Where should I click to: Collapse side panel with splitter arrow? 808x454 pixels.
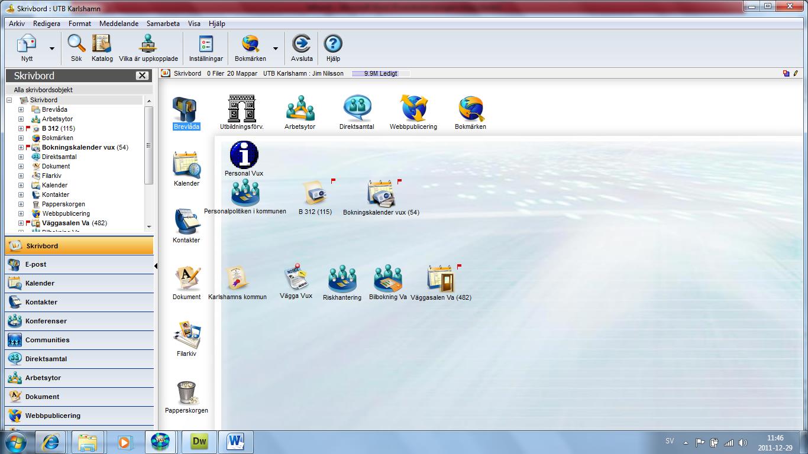[x=156, y=266]
